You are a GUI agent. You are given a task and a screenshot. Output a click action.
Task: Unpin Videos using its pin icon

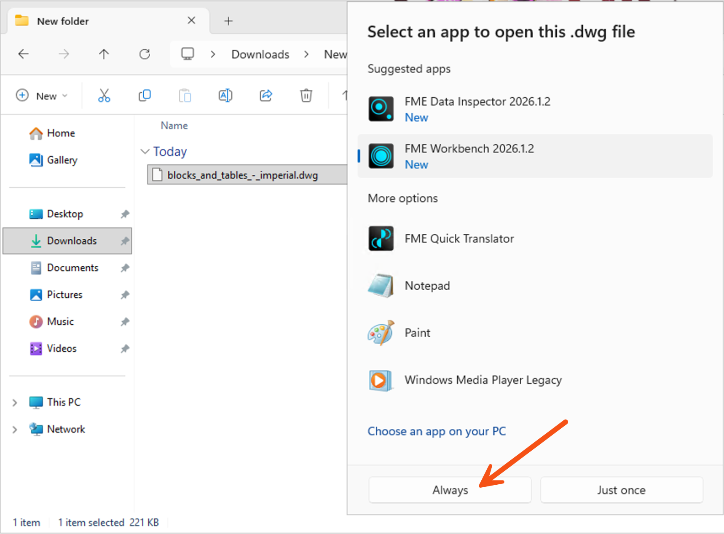click(125, 349)
